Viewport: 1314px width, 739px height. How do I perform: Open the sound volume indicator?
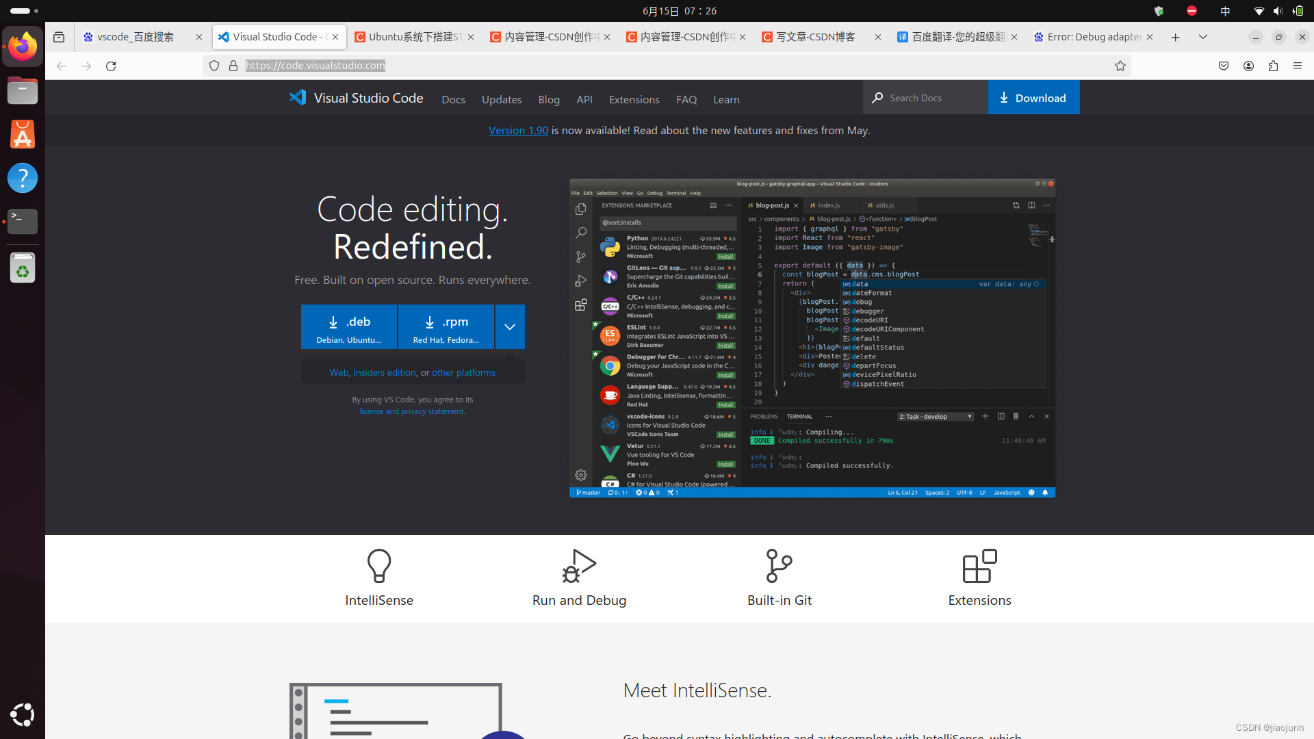coord(1278,11)
